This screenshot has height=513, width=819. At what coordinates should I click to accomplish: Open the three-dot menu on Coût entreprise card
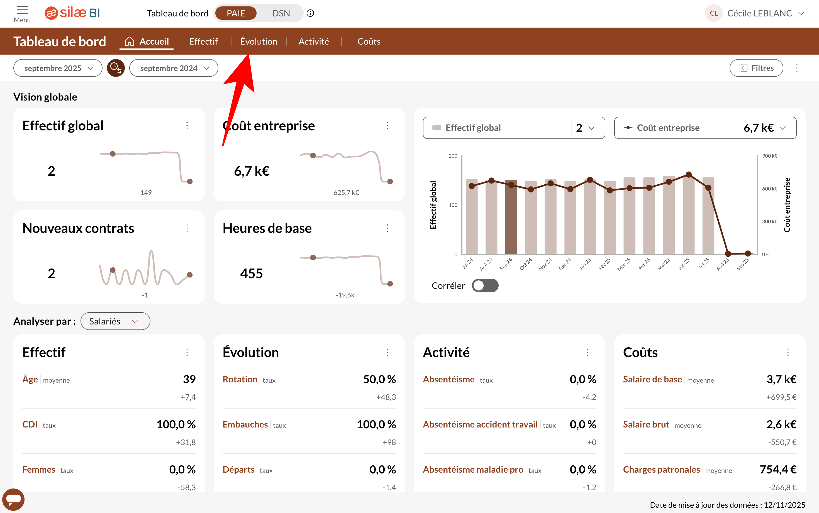point(387,126)
